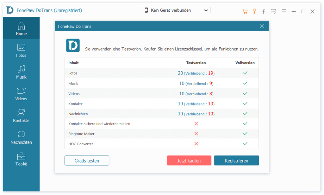324x195 pixels.
Task: Open Kontakte section in sidebar
Action: coord(21,115)
